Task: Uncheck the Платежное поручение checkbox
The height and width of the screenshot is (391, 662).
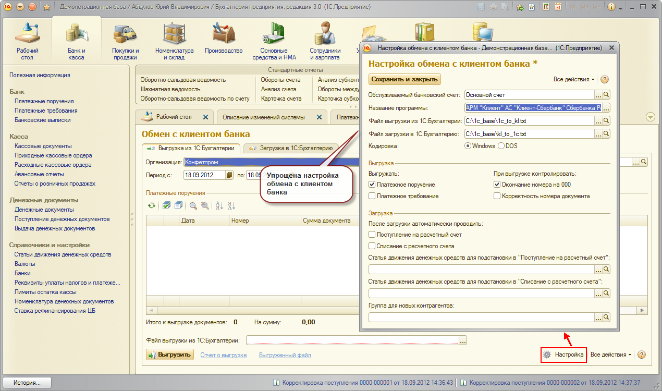Action: (x=372, y=185)
